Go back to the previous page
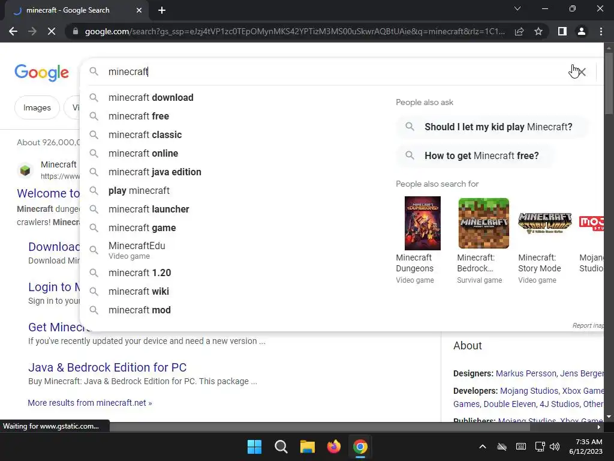This screenshot has width=614, height=461. tap(13, 31)
